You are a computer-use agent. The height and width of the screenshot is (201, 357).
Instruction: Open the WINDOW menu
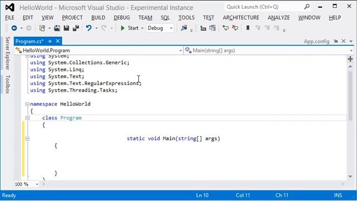(309, 17)
